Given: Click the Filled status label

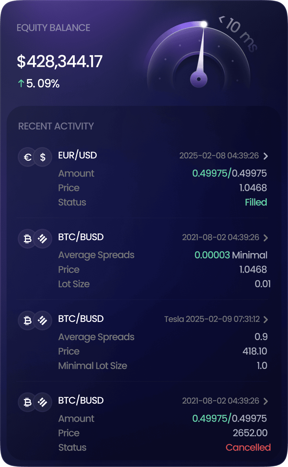Looking at the screenshot, I should pyautogui.click(x=256, y=202).
